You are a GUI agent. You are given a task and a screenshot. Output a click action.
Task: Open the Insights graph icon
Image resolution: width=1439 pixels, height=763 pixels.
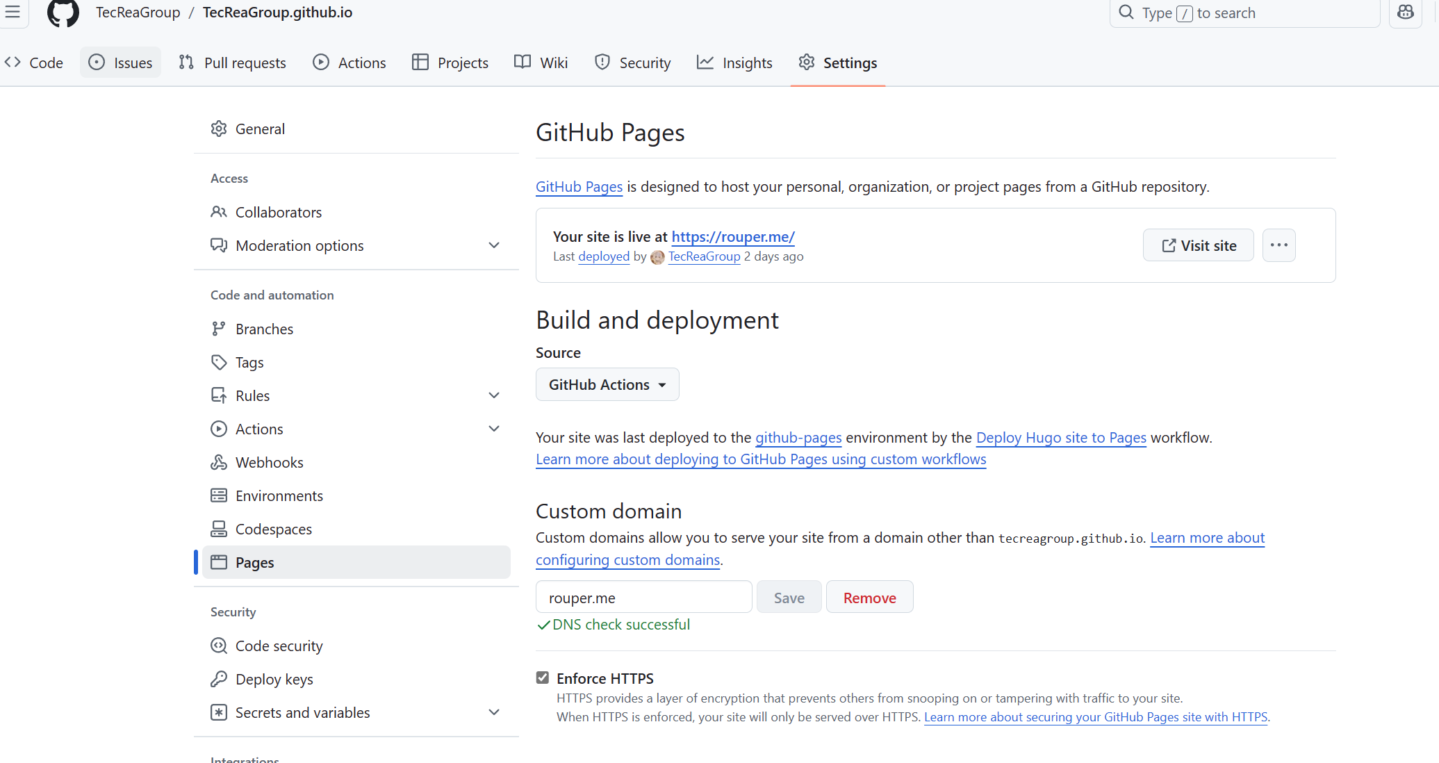705,62
